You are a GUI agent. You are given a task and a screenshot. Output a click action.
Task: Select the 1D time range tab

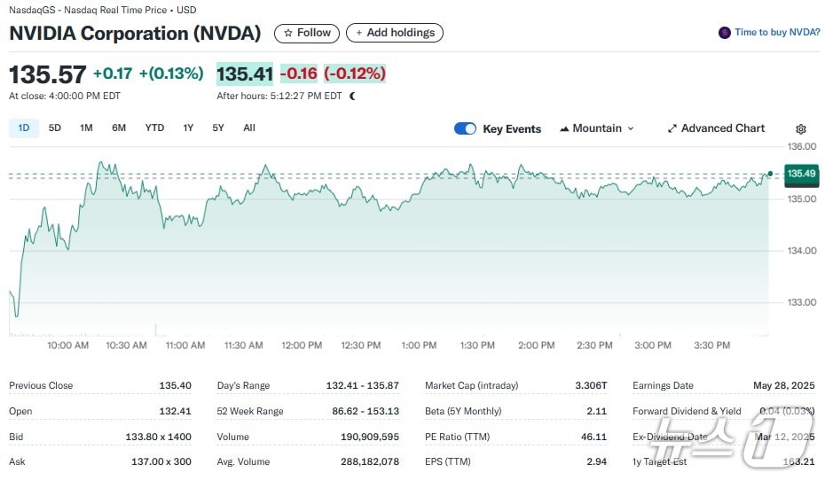point(24,128)
